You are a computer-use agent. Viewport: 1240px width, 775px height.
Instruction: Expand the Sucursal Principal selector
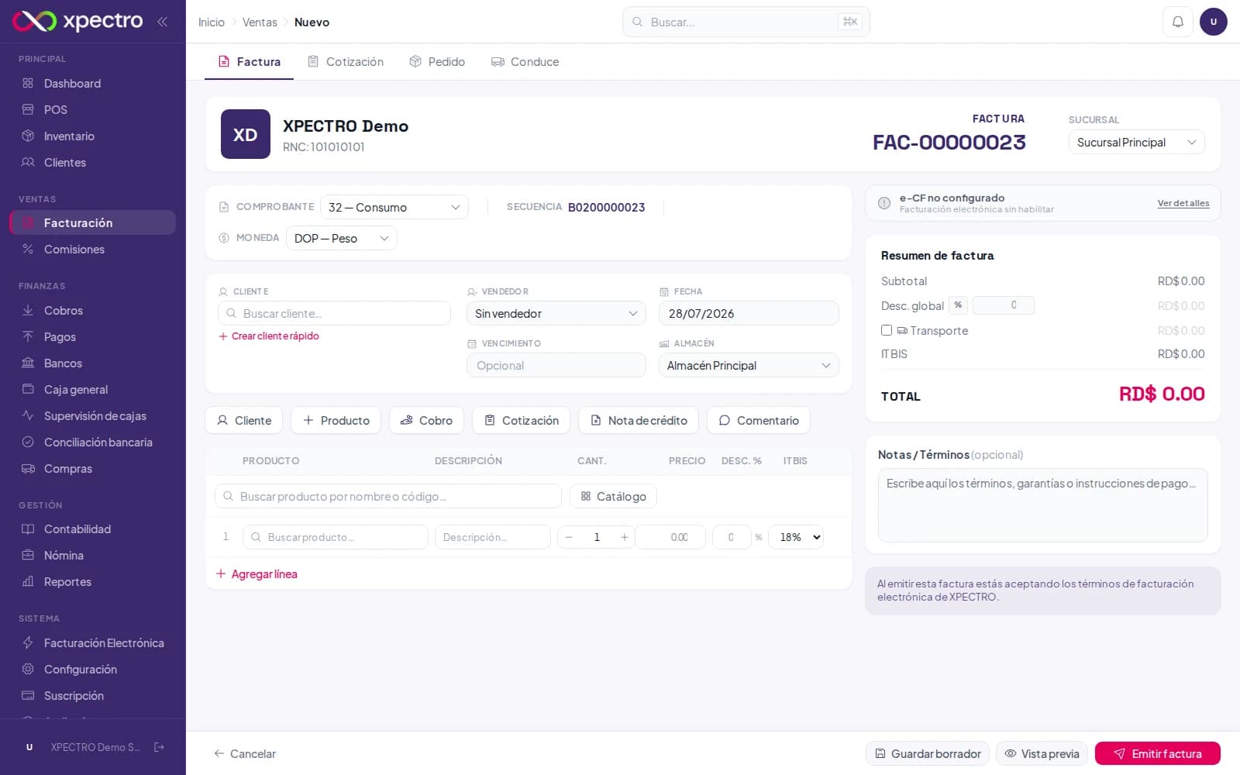tap(1136, 142)
